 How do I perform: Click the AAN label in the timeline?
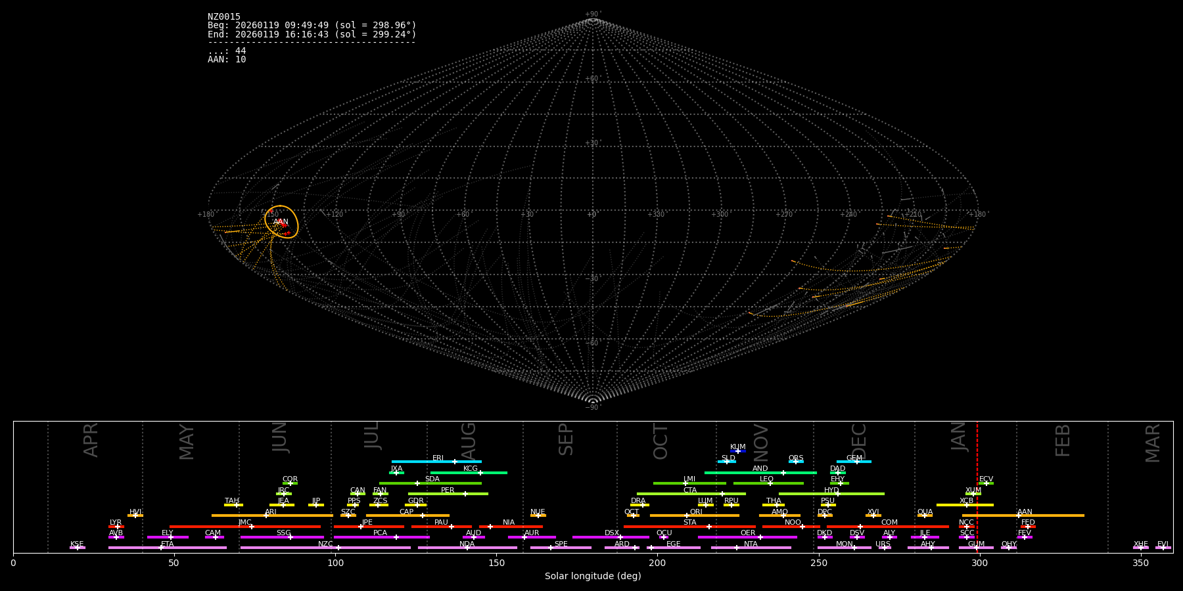point(1025,512)
